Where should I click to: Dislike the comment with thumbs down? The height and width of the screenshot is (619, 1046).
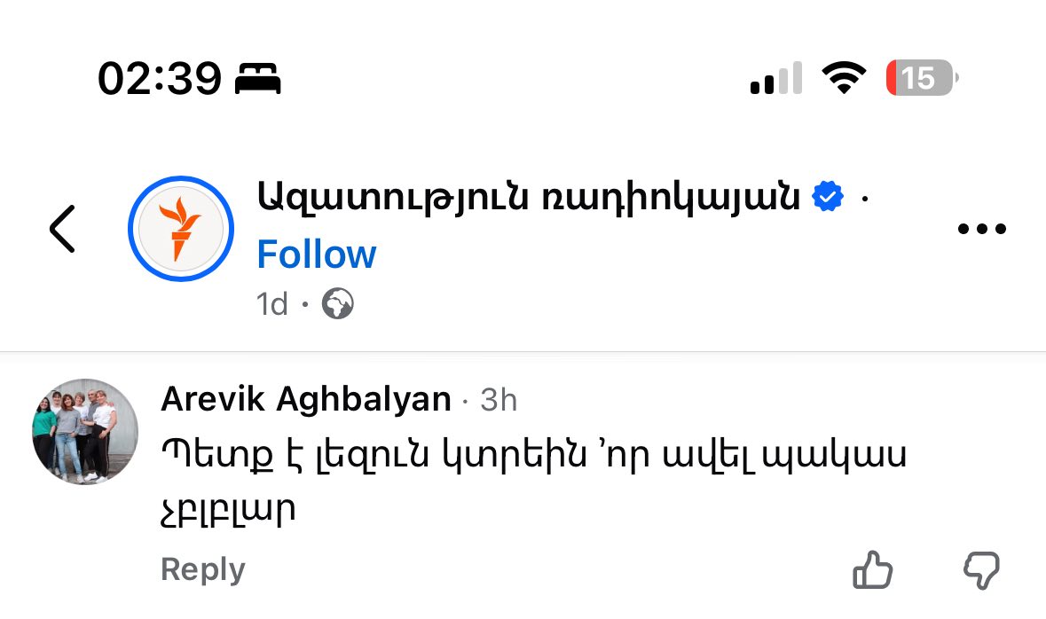point(981,570)
